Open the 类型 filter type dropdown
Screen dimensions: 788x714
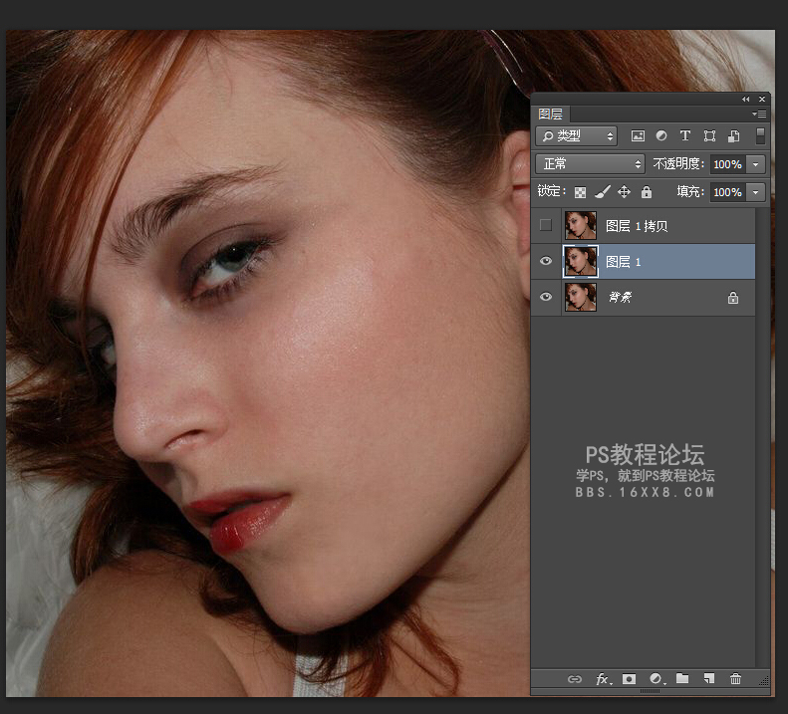[576, 136]
